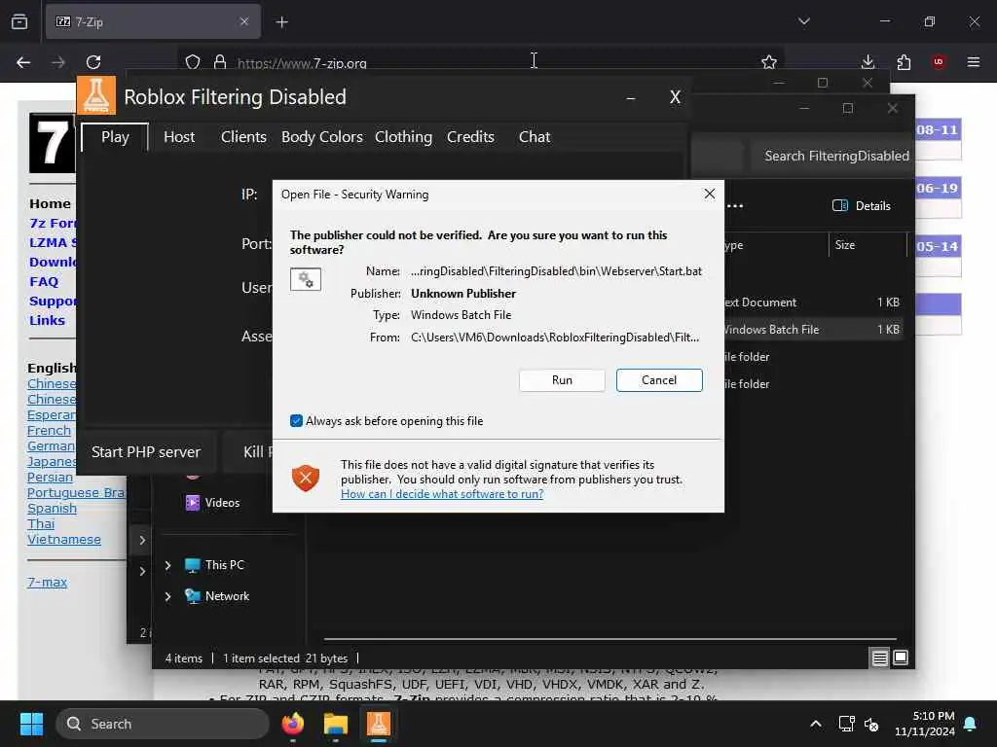
Task: Open Firefox recent browsing view icon
Action: tap(19, 21)
